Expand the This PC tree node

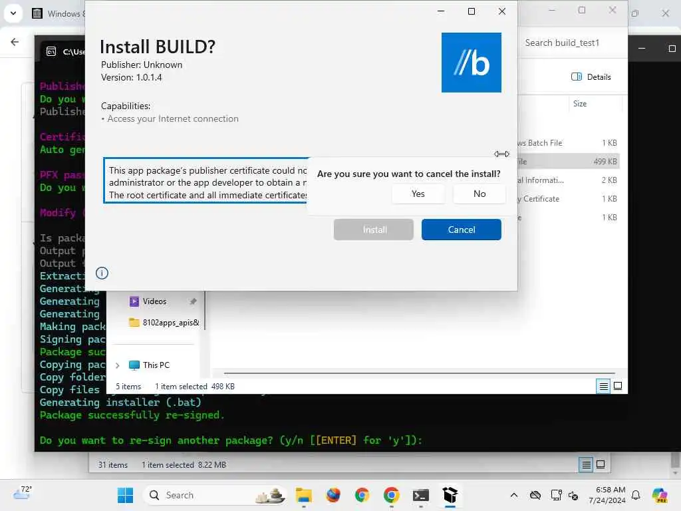tap(117, 365)
